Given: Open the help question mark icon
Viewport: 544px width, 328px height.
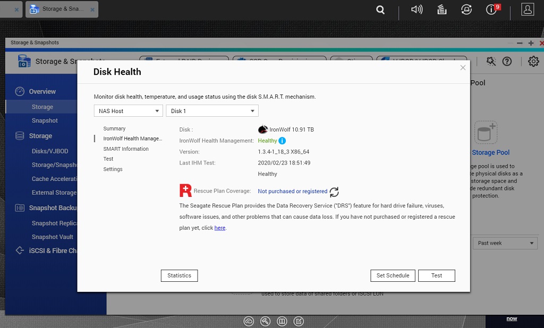Looking at the screenshot, I should point(507,62).
